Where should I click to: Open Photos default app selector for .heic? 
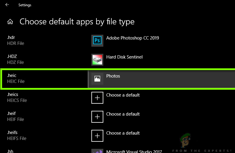coord(113,76)
